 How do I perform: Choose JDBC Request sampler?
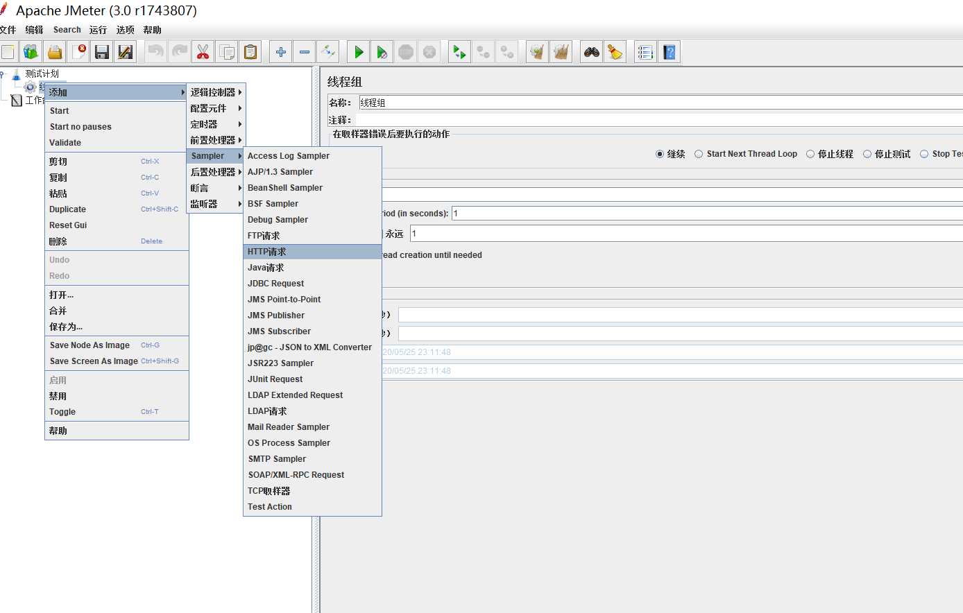[x=312, y=284]
